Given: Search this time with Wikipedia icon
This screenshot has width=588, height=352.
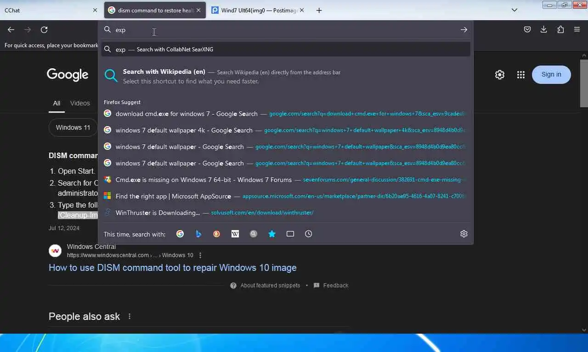Looking at the screenshot, I should coord(235,234).
